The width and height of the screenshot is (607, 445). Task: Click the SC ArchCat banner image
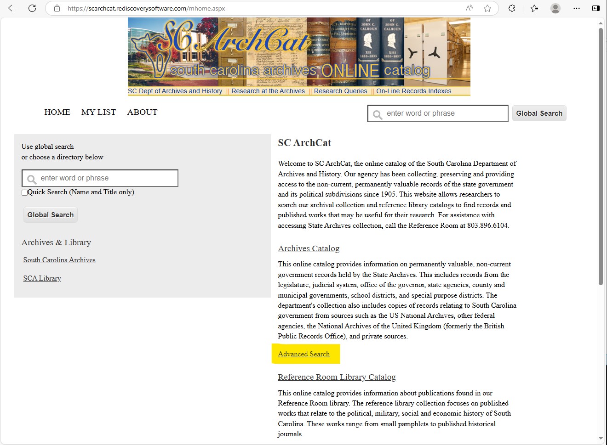pos(299,51)
